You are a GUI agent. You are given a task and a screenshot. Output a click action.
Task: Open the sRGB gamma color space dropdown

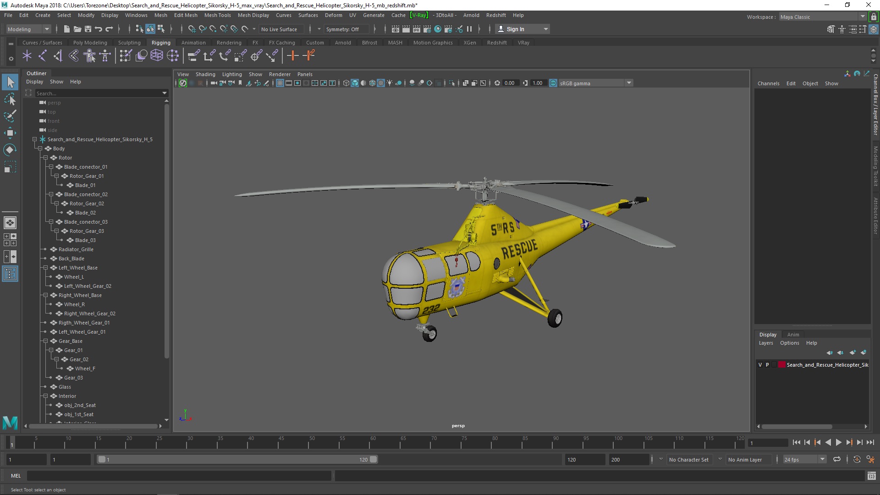point(629,83)
